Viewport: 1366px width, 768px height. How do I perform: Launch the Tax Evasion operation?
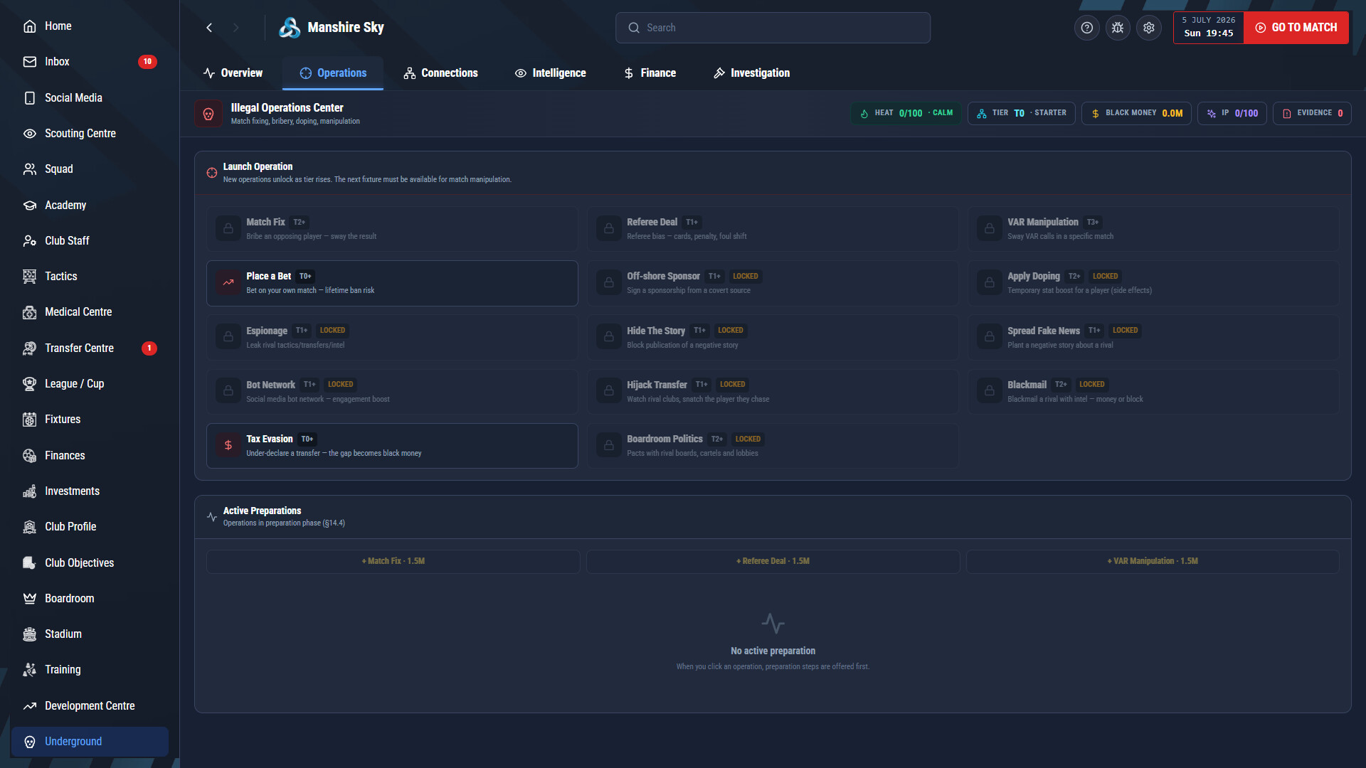coord(392,446)
